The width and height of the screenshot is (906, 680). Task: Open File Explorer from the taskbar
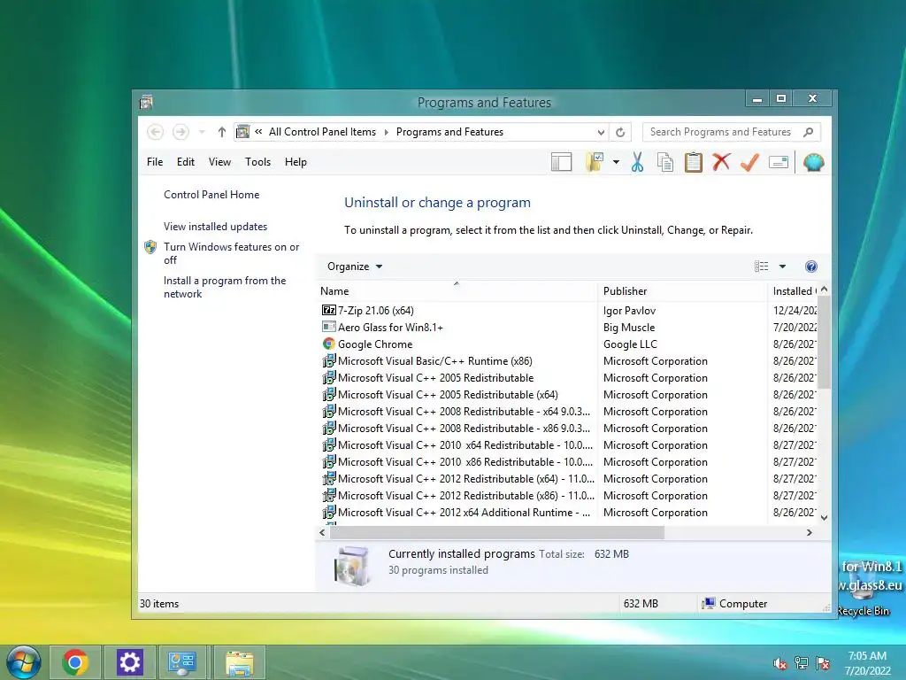pos(239,662)
